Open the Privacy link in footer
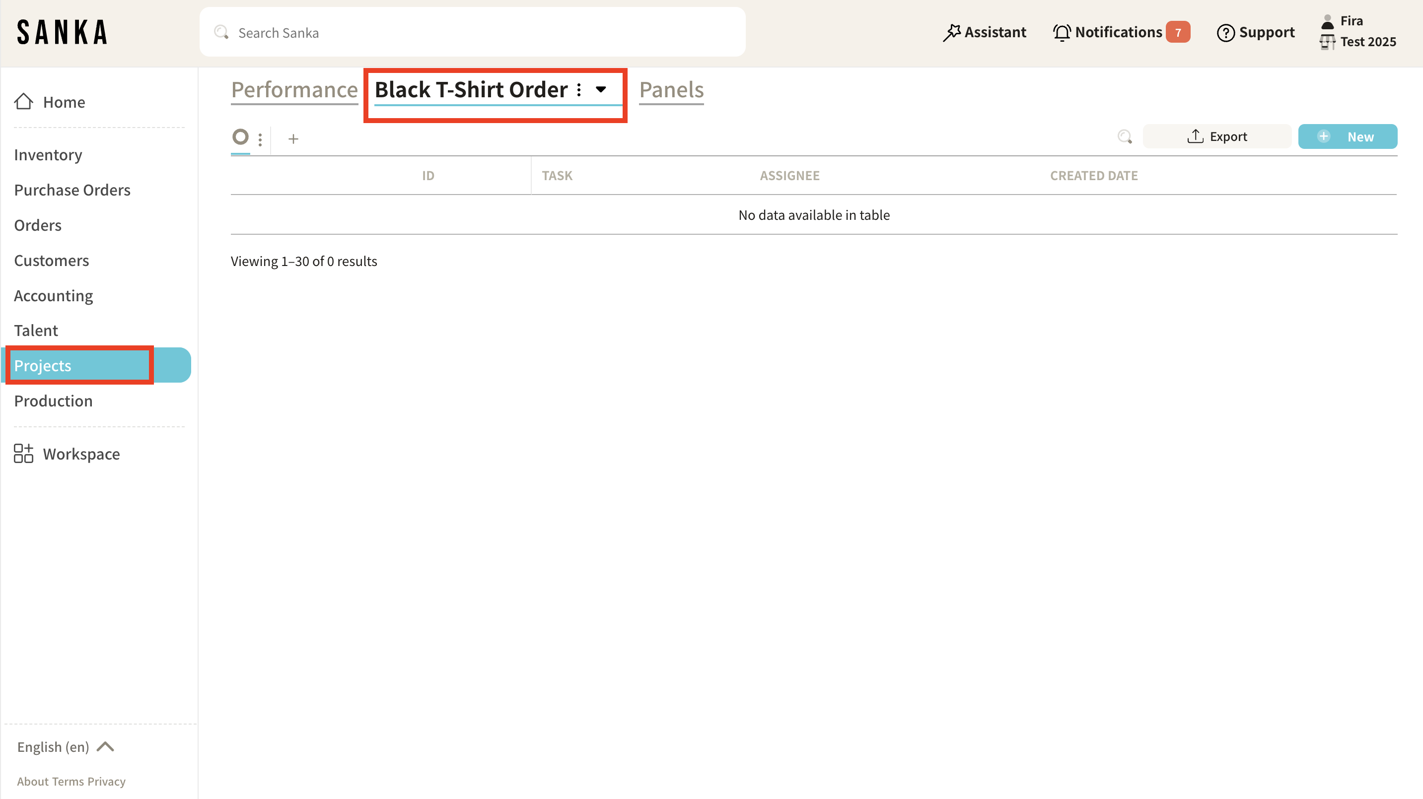Image resolution: width=1423 pixels, height=799 pixels. pyautogui.click(x=106, y=781)
